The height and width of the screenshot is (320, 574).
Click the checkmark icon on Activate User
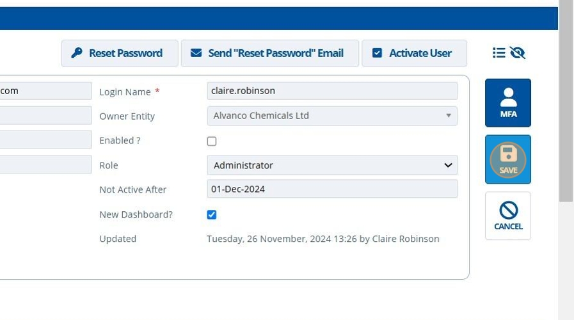click(x=377, y=53)
